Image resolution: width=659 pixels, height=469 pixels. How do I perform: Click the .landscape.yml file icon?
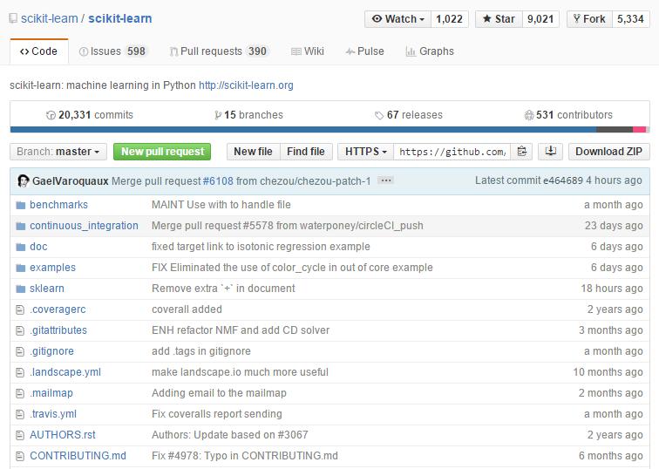(x=20, y=372)
